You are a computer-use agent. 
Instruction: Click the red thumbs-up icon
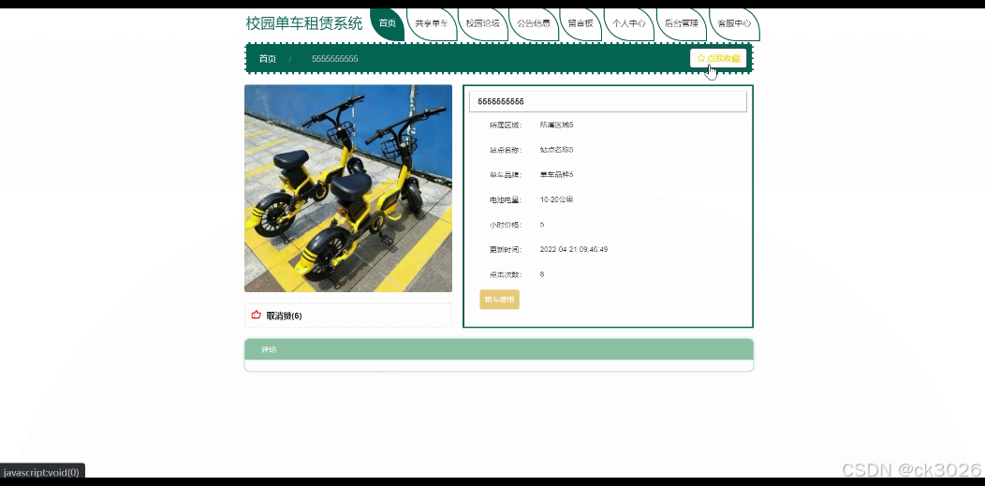pos(256,316)
